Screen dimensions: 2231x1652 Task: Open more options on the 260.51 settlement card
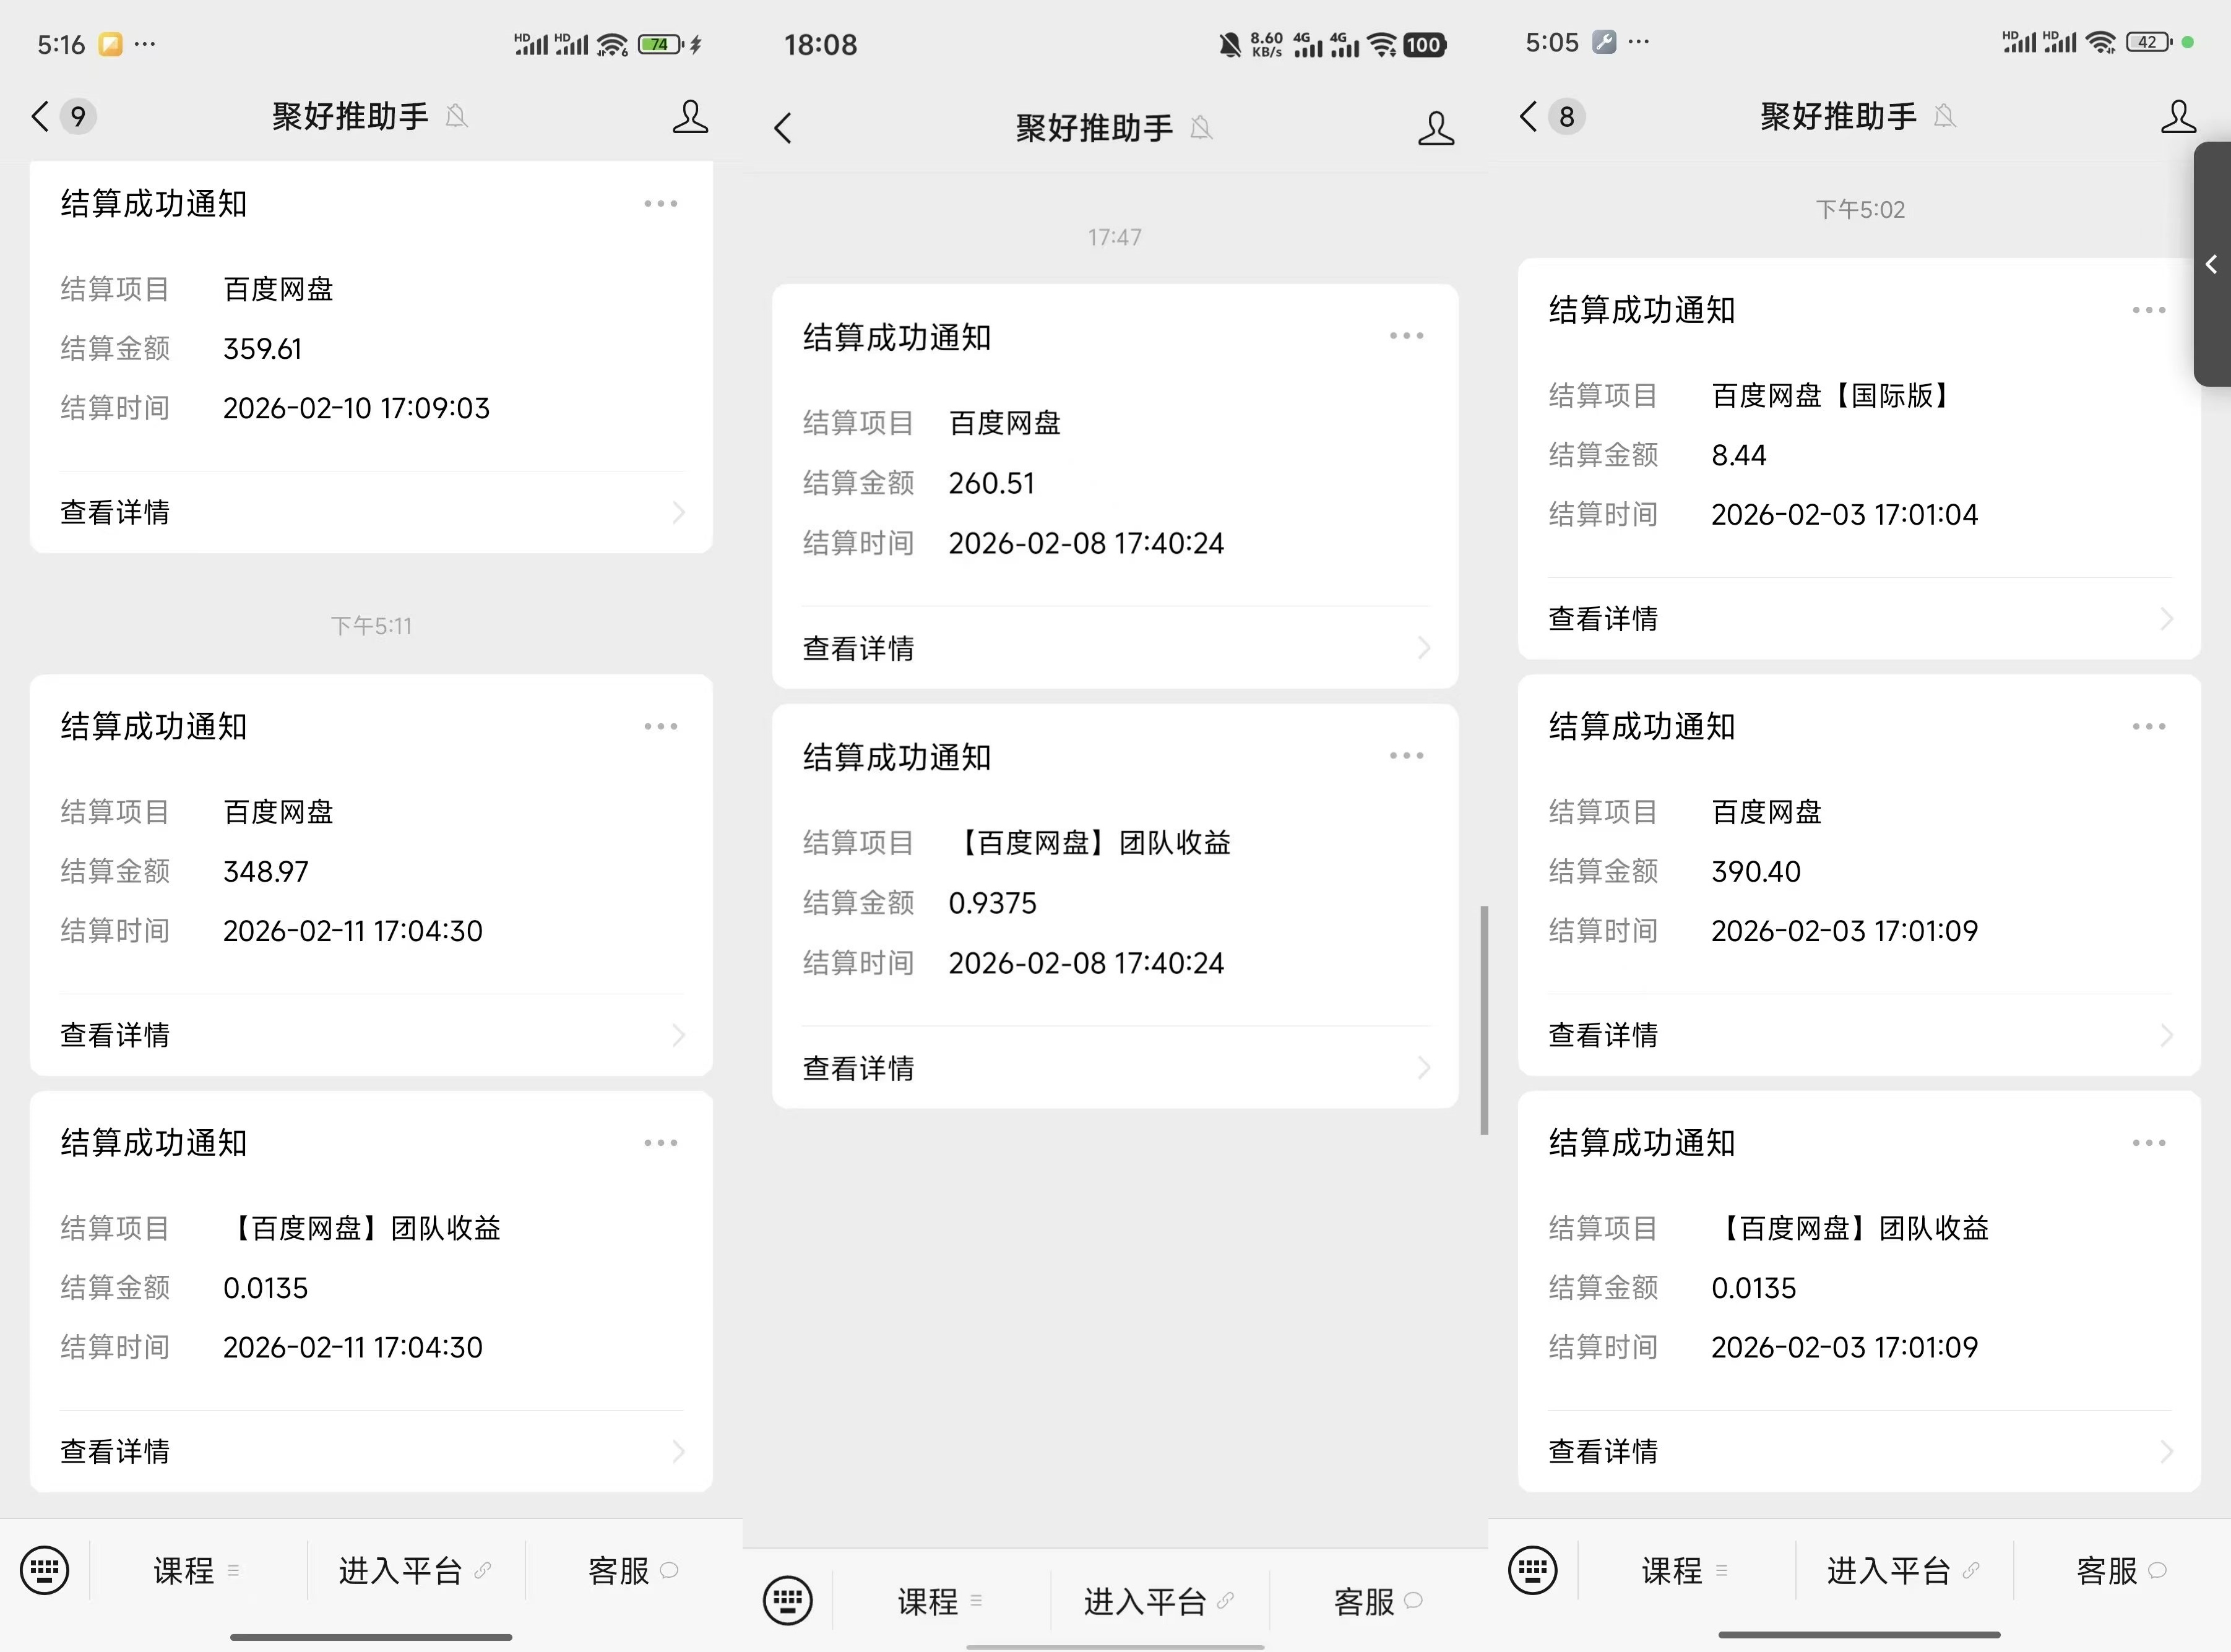(1407, 336)
